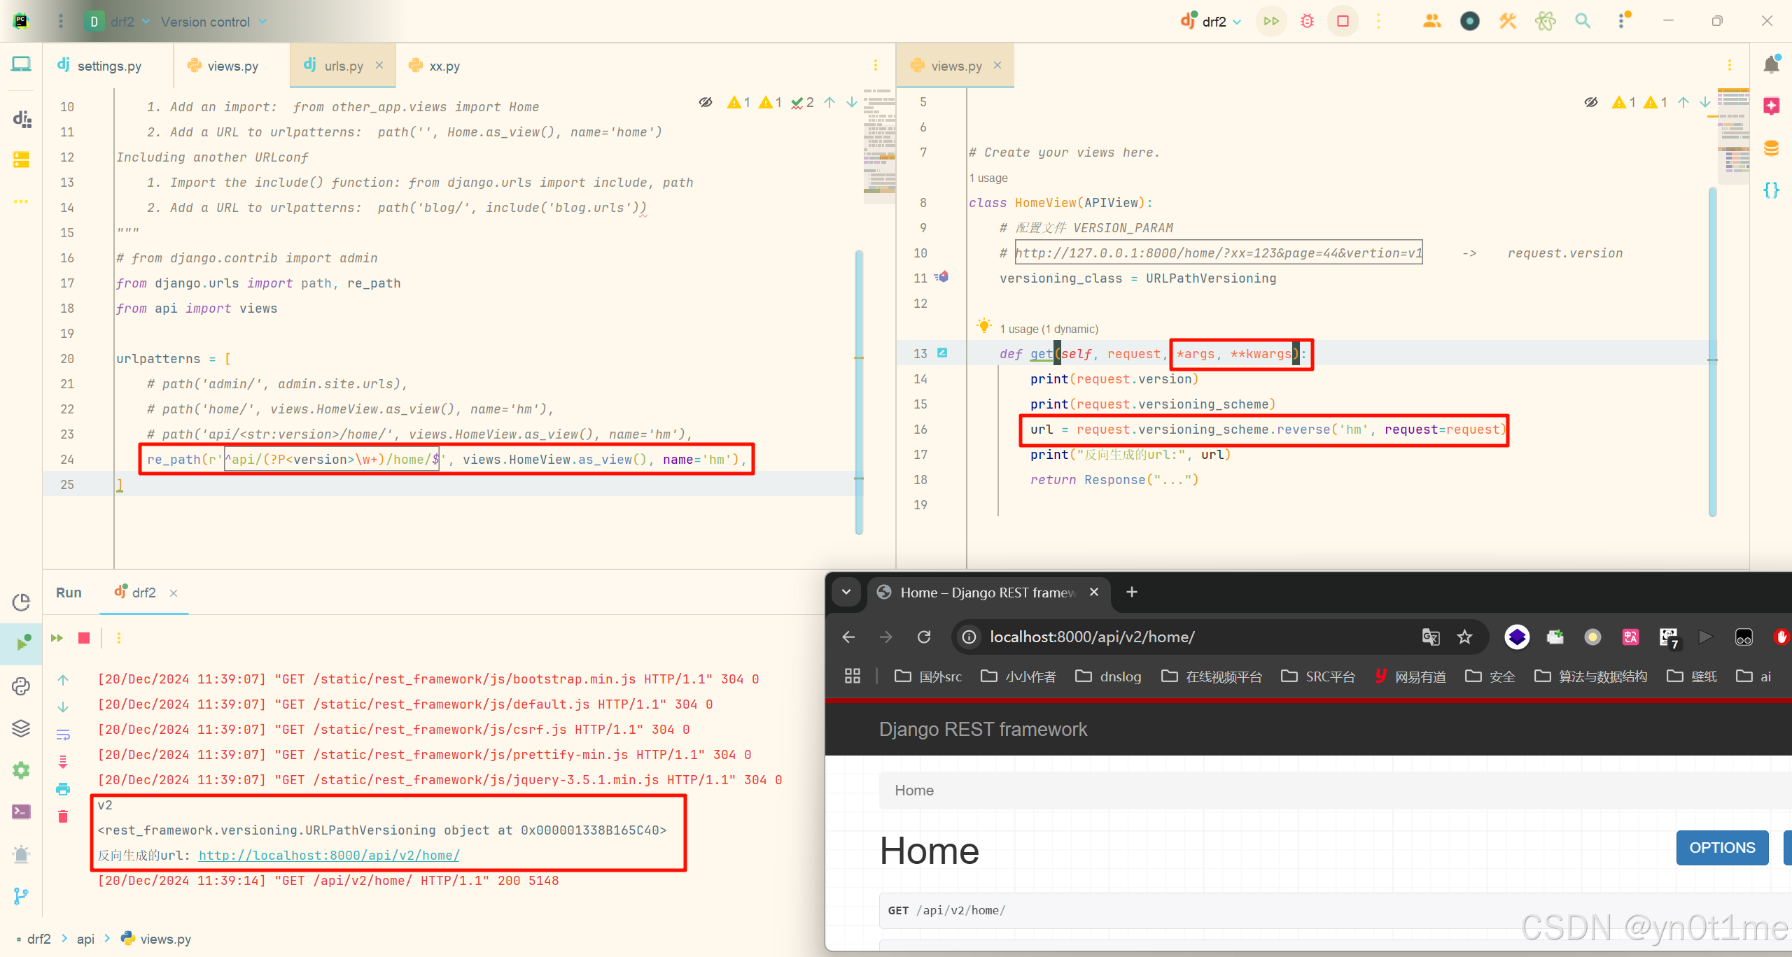
Task: Click the browser address bar URL
Action: pyautogui.click(x=1092, y=637)
